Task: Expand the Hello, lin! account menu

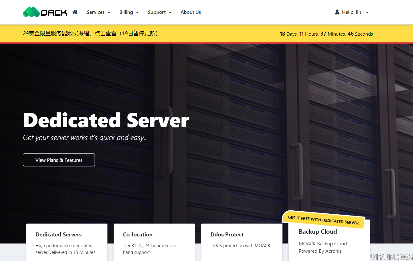Action: 352,12
